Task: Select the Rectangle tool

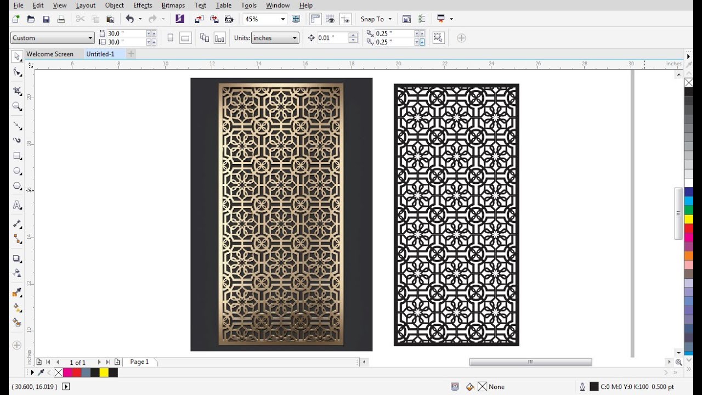Action: [x=17, y=156]
